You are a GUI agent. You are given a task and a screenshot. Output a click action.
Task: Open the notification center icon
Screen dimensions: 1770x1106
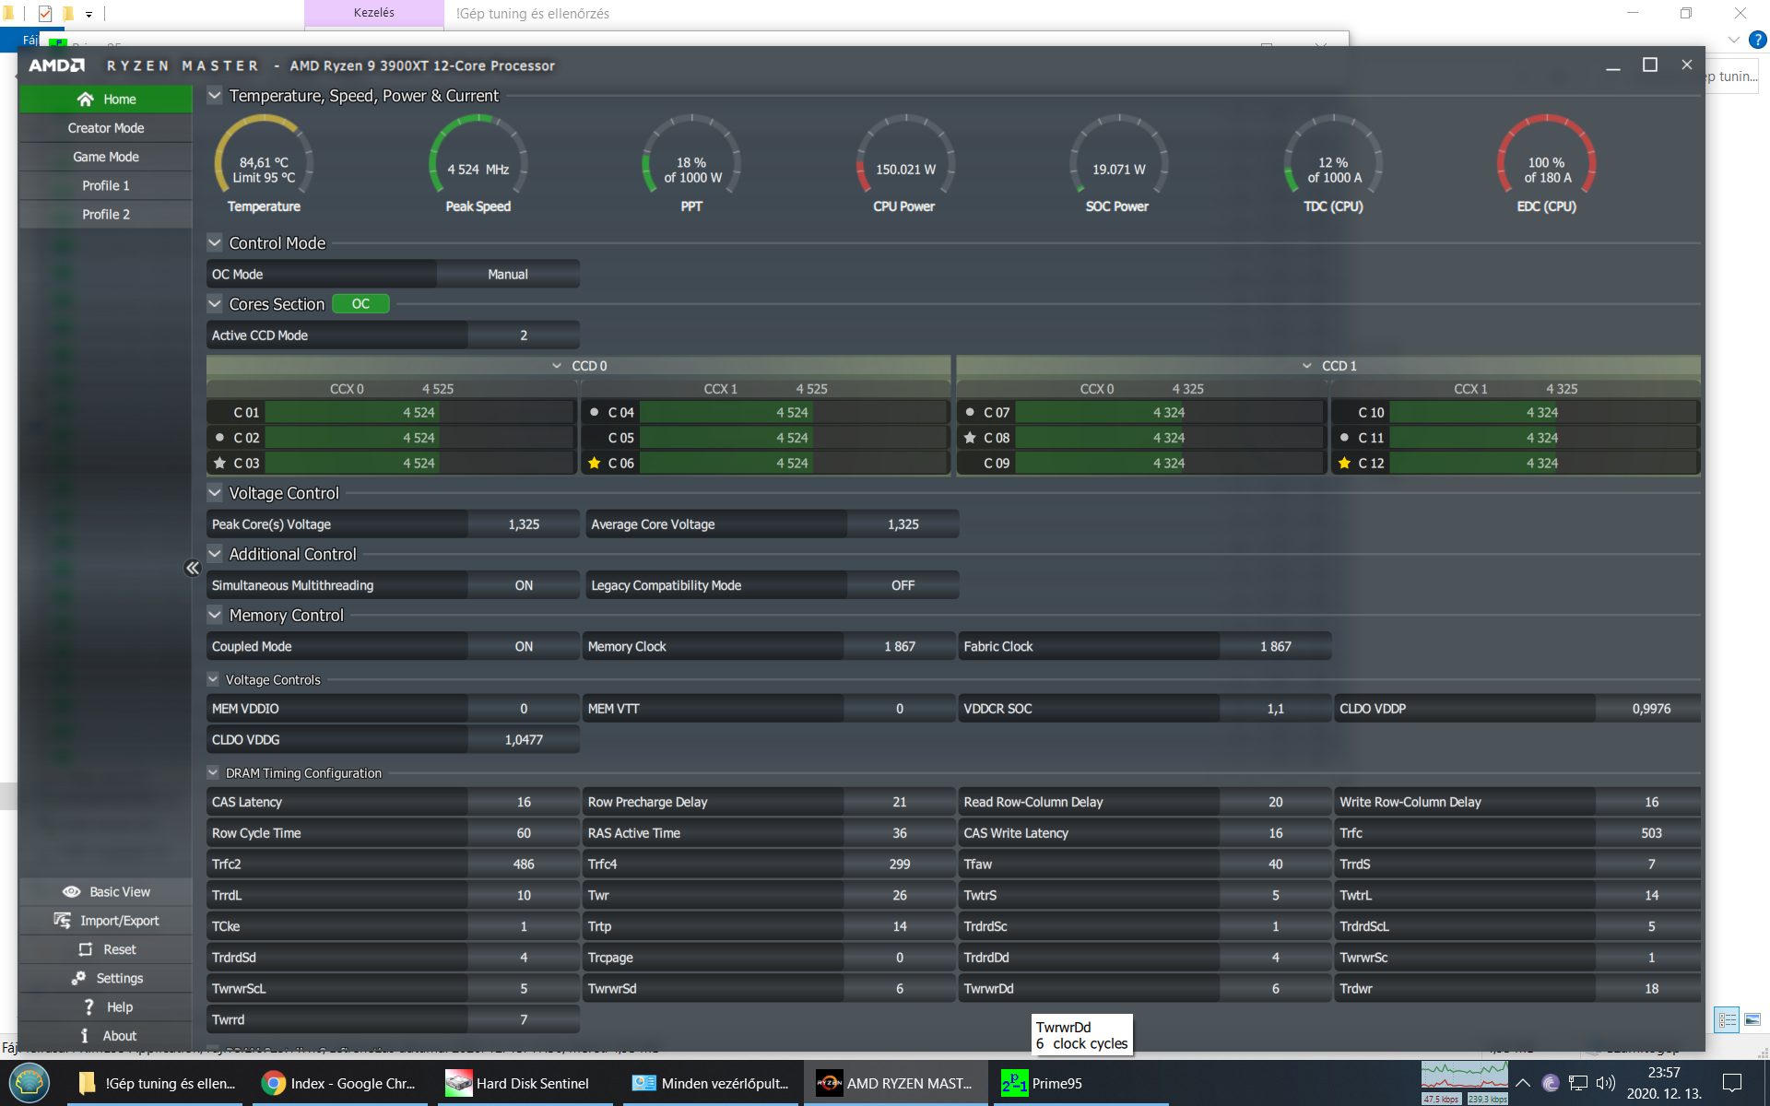point(1732,1083)
